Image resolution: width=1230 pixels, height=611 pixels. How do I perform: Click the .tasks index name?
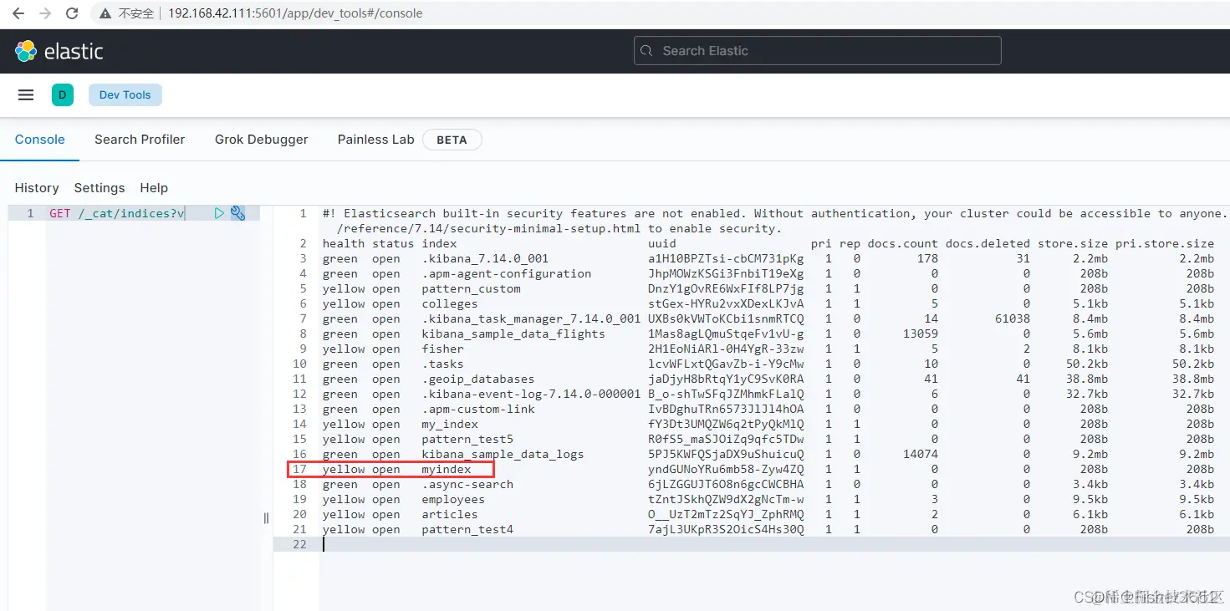442,364
